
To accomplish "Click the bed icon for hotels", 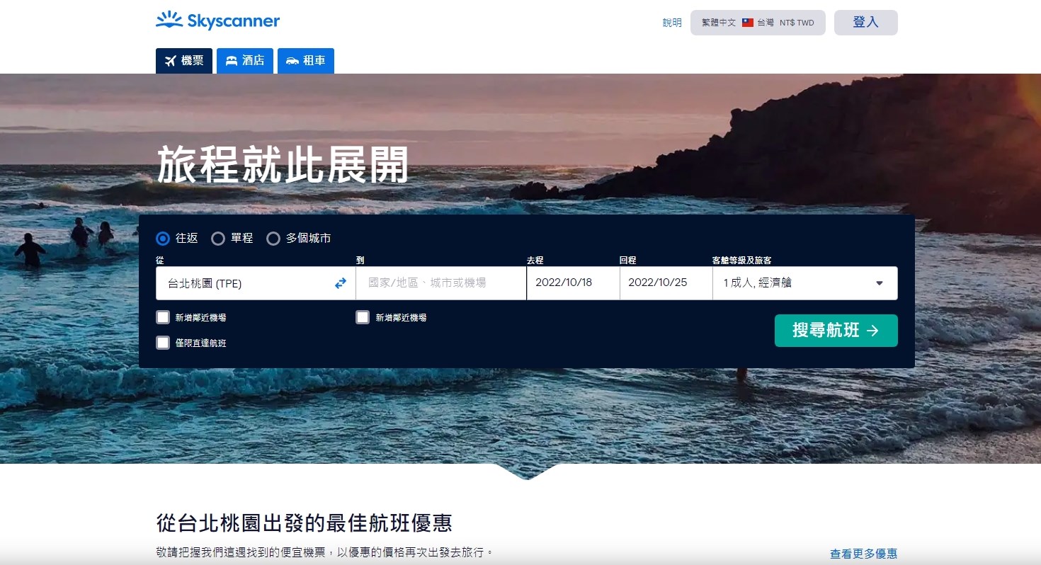I will (231, 61).
